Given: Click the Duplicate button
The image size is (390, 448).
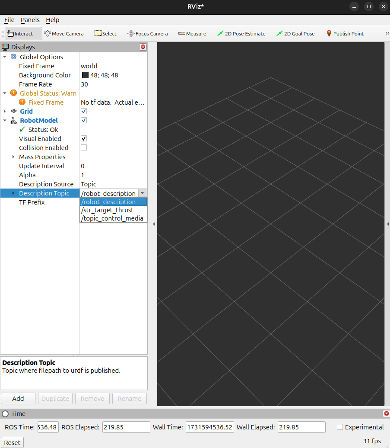Looking at the screenshot, I should (55, 399).
